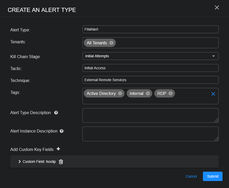
Task: Add a custom key field with plus icon
Action: tap(58, 149)
